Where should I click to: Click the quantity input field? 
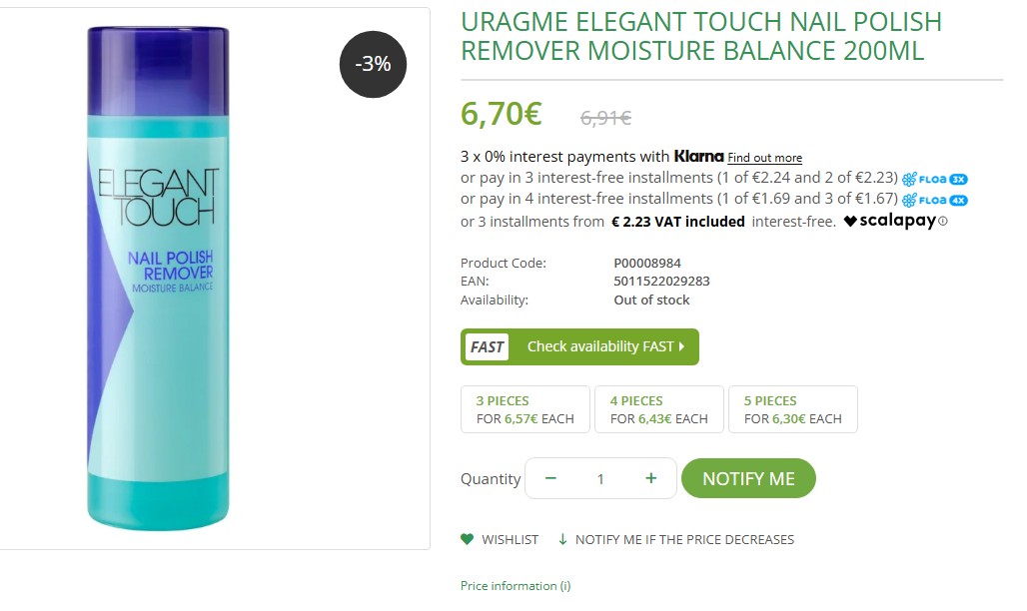(600, 479)
